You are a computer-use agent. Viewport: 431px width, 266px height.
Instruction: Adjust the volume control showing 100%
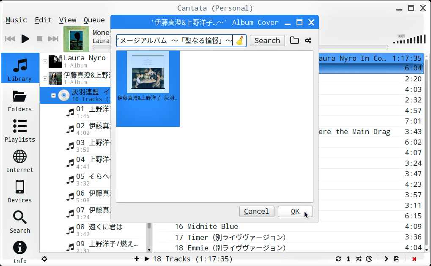click(409, 39)
